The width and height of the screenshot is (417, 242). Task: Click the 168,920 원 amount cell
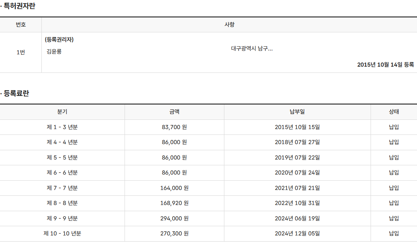(174, 203)
